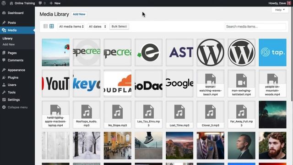
Task: Open the All media items dropdown
Action: (71, 27)
